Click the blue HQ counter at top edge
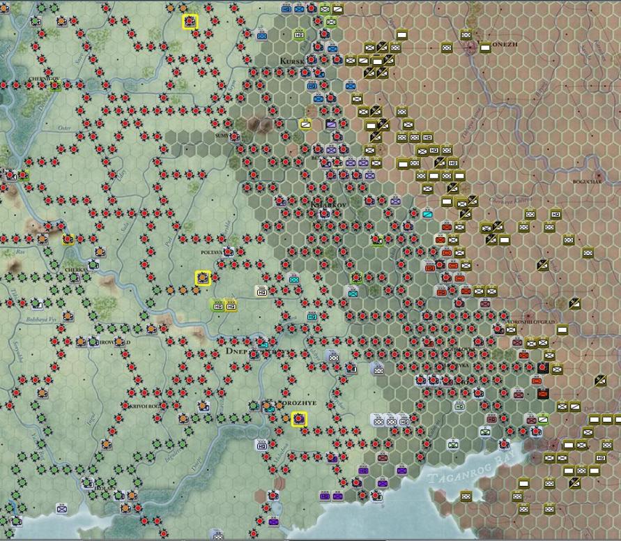Viewport: 621px width, 541px height. point(286,8)
